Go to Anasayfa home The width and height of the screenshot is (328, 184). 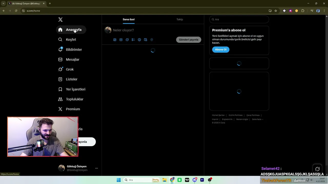click(71, 30)
